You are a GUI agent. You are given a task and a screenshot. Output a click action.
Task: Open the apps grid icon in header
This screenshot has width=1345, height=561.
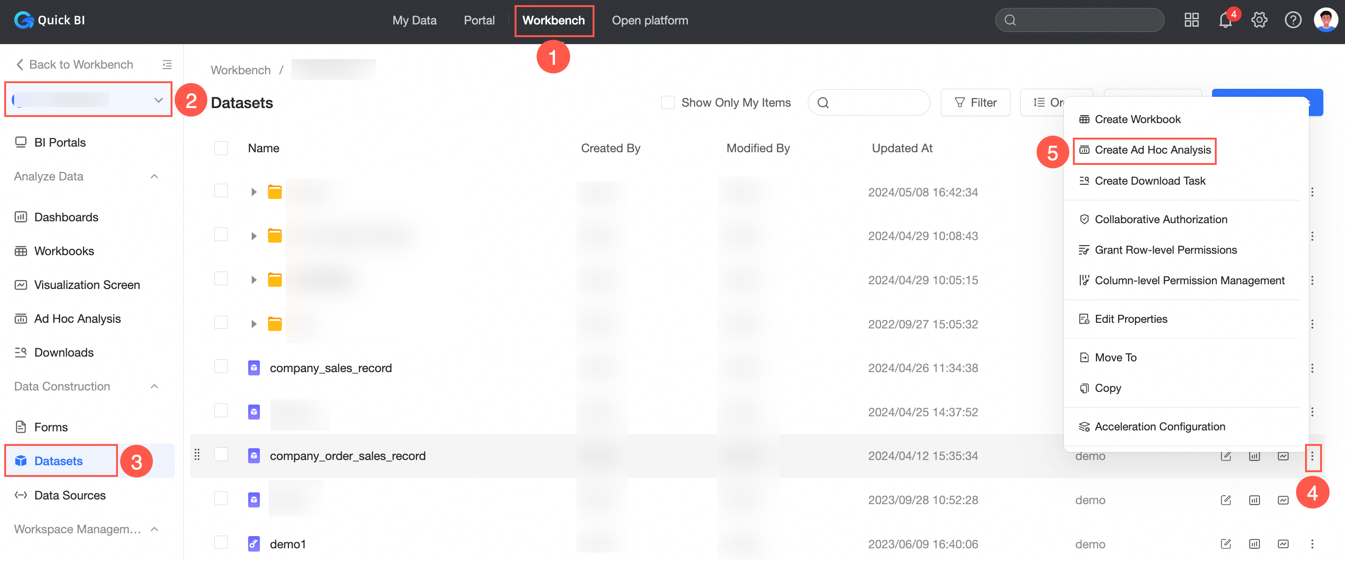click(1191, 20)
